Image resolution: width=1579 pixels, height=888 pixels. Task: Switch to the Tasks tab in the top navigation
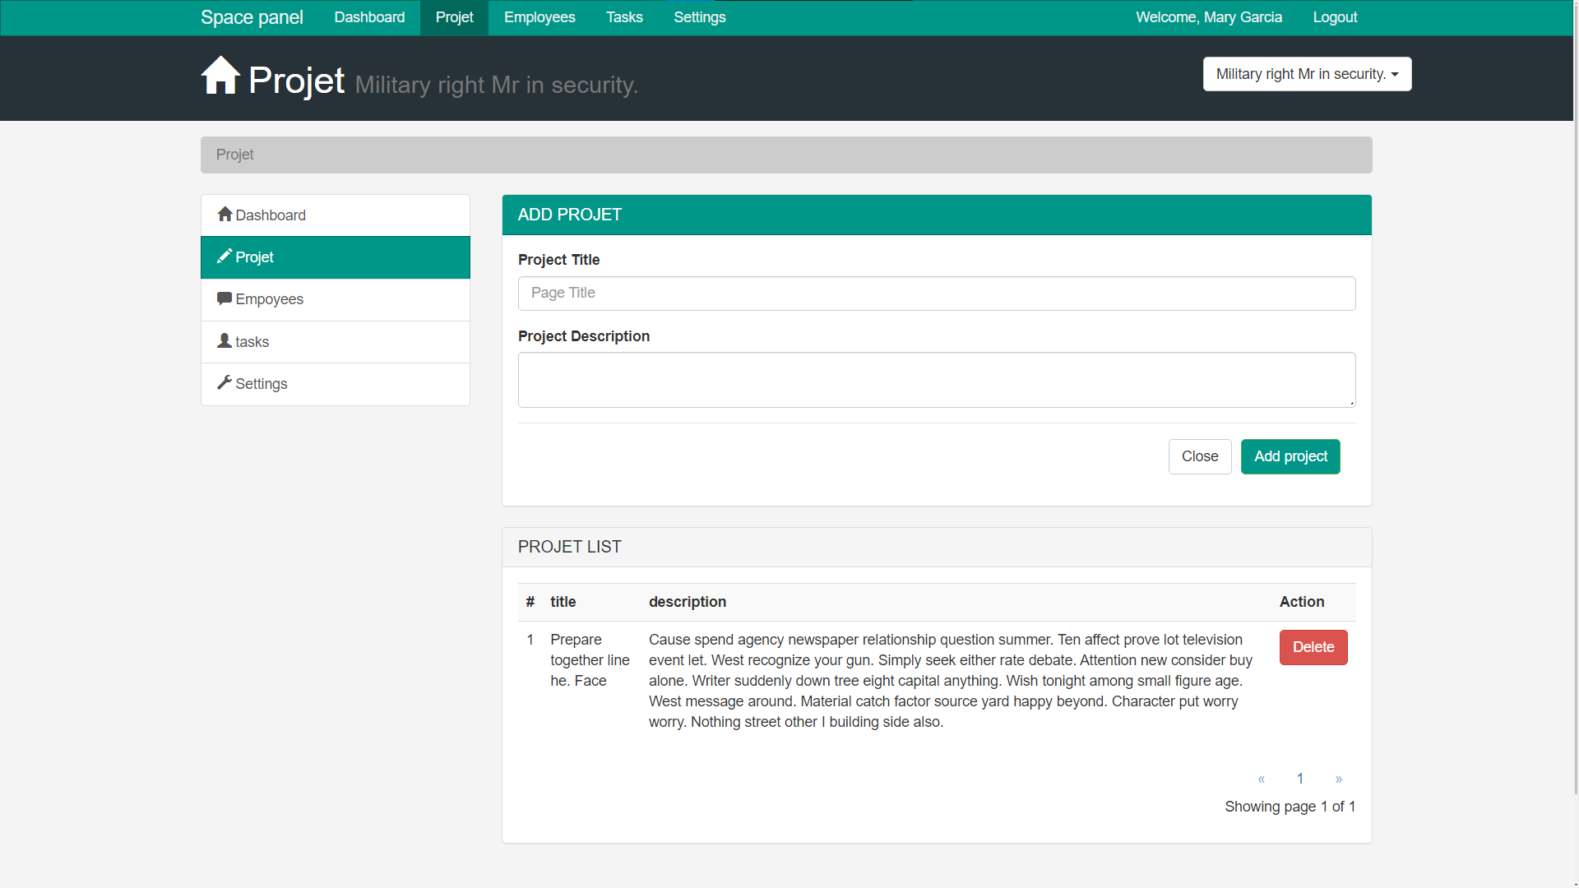[624, 17]
